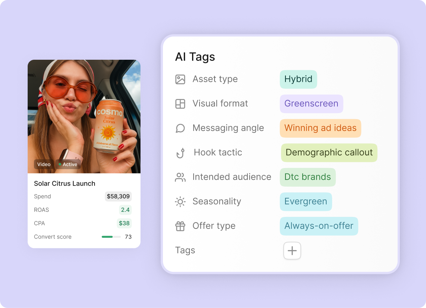Click the ROAS label
The image size is (426, 308).
pos(41,210)
